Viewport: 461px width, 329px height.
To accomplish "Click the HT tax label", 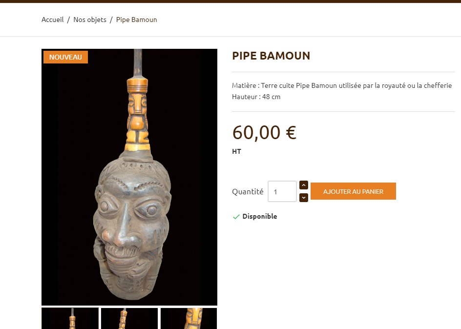I will [x=236, y=151].
